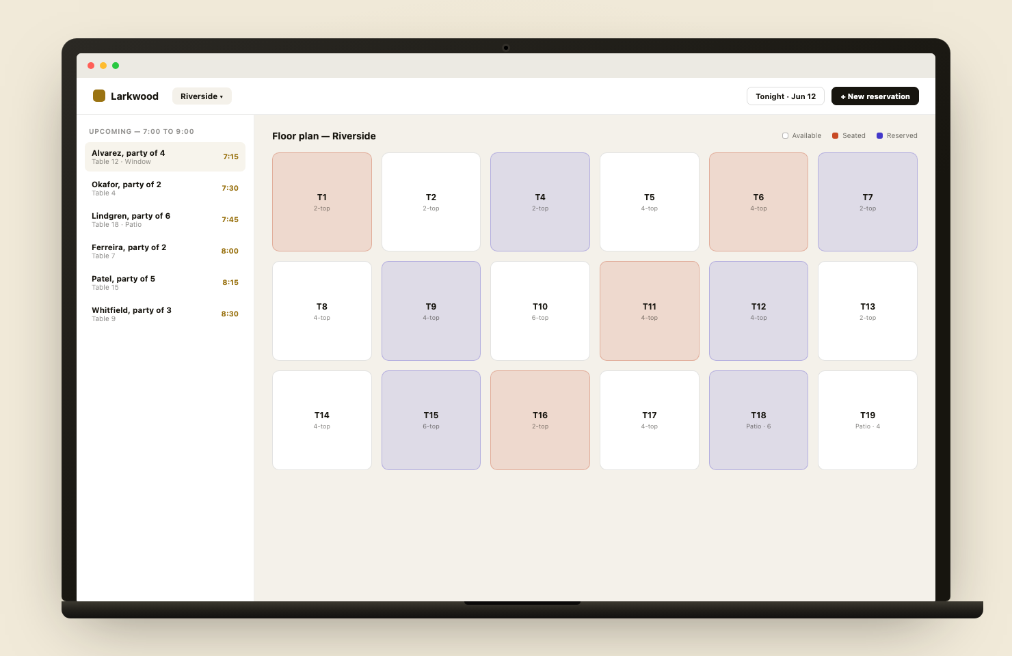The width and height of the screenshot is (1012, 656).
Task: Create a new reservation
Action: [875, 96]
